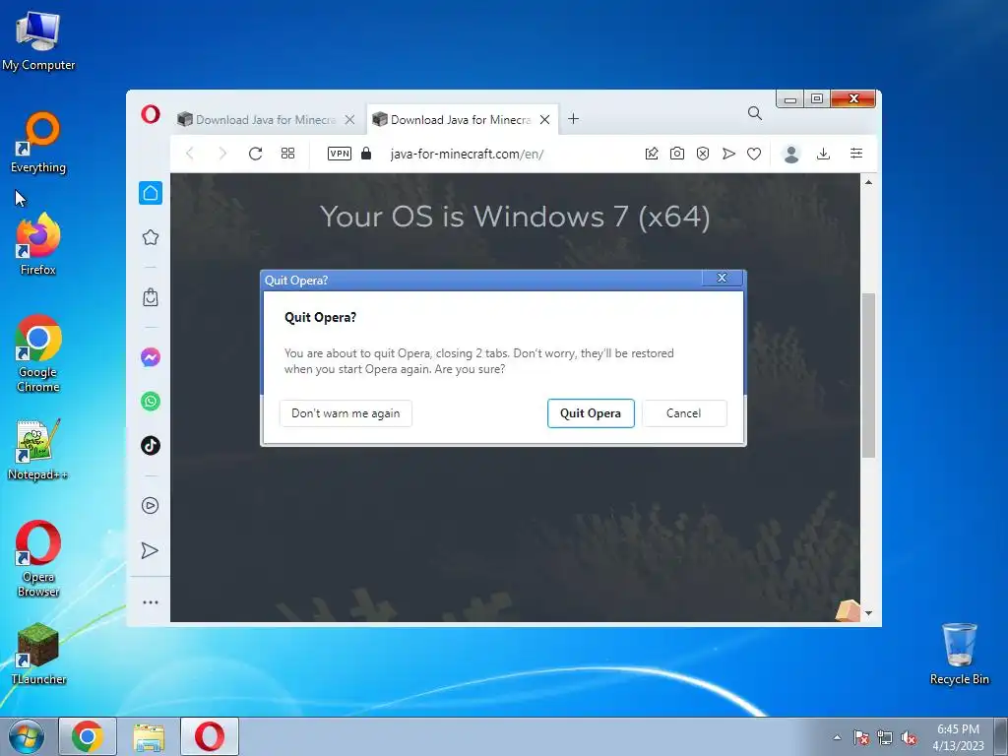Take a snapshot with the camera icon
The width and height of the screenshot is (1008, 756).
pyautogui.click(x=677, y=154)
